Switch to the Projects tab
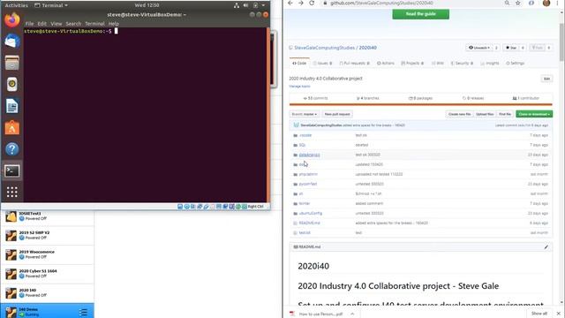Viewport: 565px width, 318px height. [412, 64]
